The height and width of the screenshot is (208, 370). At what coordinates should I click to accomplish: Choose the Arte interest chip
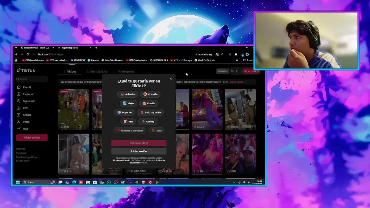click(128, 122)
